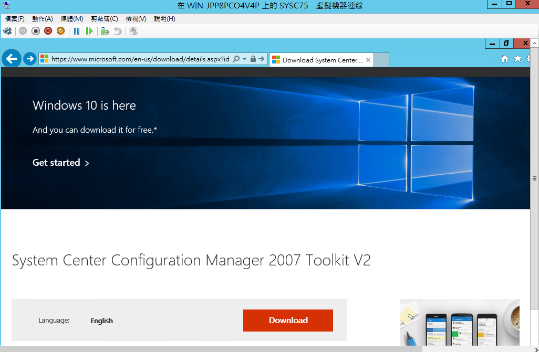Image resolution: width=539 pixels, height=352 pixels.
Task: Go forward in Internet Explorer
Action: coord(30,59)
